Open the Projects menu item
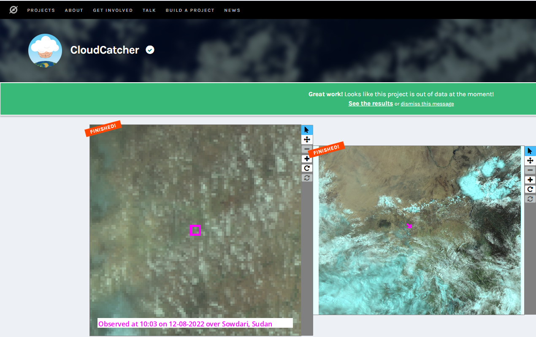 [41, 10]
